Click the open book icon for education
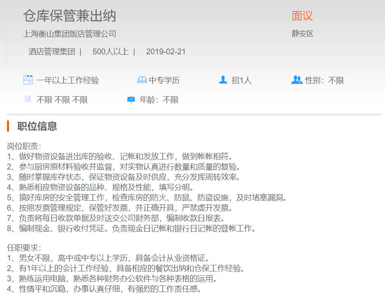The width and height of the screenshot is (385, 306). 142,80
